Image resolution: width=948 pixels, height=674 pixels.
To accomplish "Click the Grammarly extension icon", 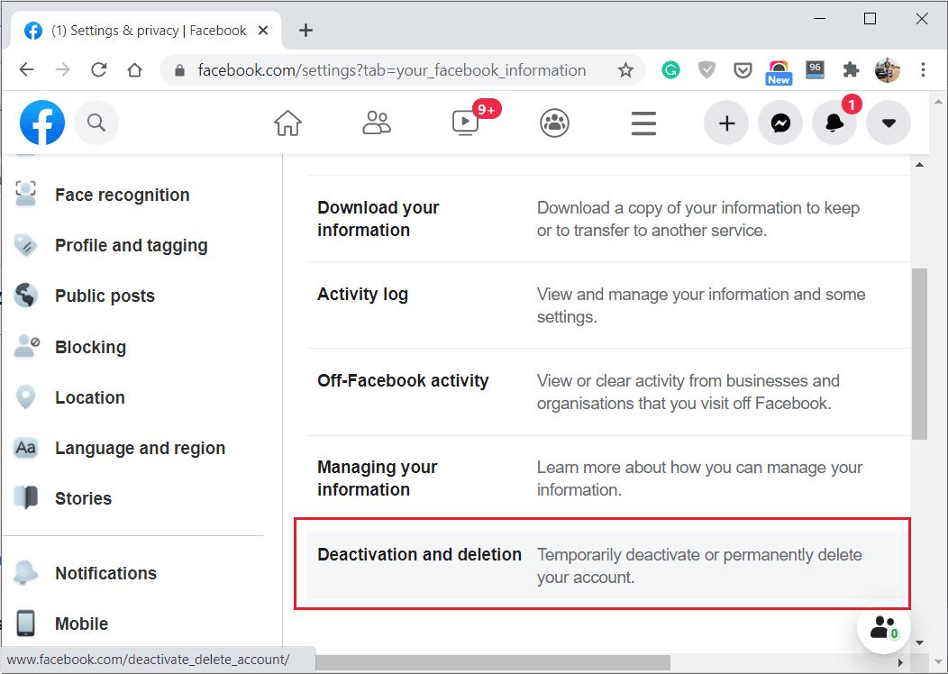I will (670, 69).
